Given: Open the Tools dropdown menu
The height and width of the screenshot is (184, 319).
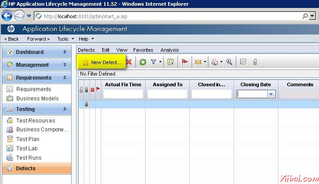Looking at the screenshot, I should [65, 39].
